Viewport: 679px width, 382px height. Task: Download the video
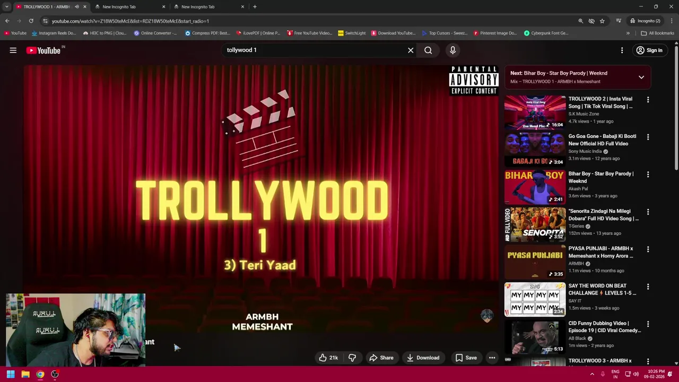coord(423,358)
